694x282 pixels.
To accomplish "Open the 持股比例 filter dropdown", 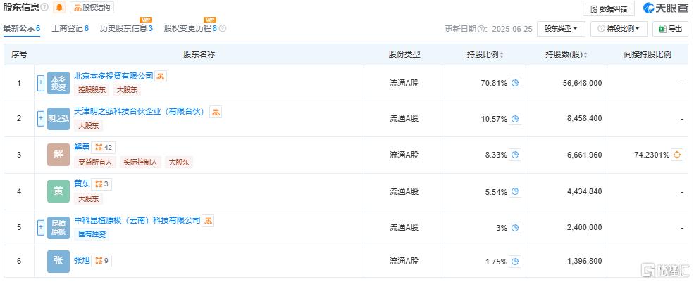I will tap(619, 29).
